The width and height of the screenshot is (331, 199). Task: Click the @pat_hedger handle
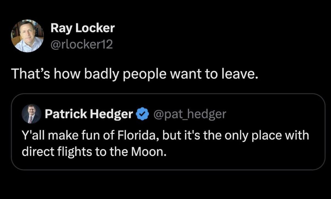tap(190, 114)
